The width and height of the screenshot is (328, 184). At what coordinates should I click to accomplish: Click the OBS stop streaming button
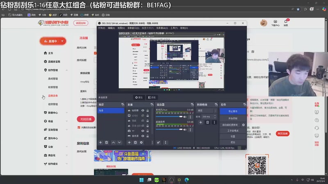click(233, 111)
